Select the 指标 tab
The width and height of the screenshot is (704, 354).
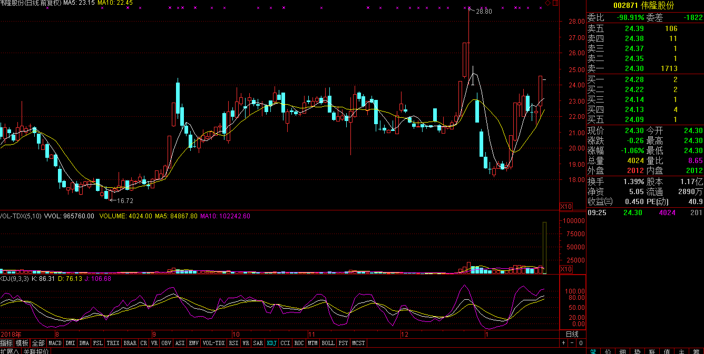7,343
